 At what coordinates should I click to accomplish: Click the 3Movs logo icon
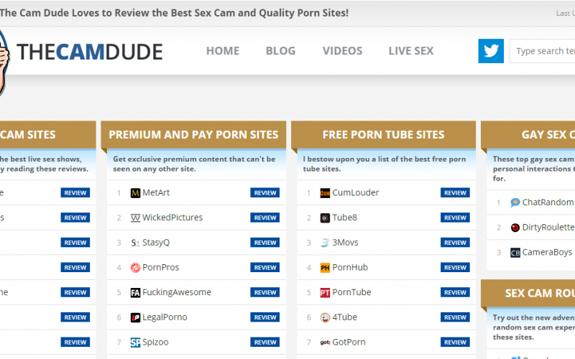coord(325,243)
